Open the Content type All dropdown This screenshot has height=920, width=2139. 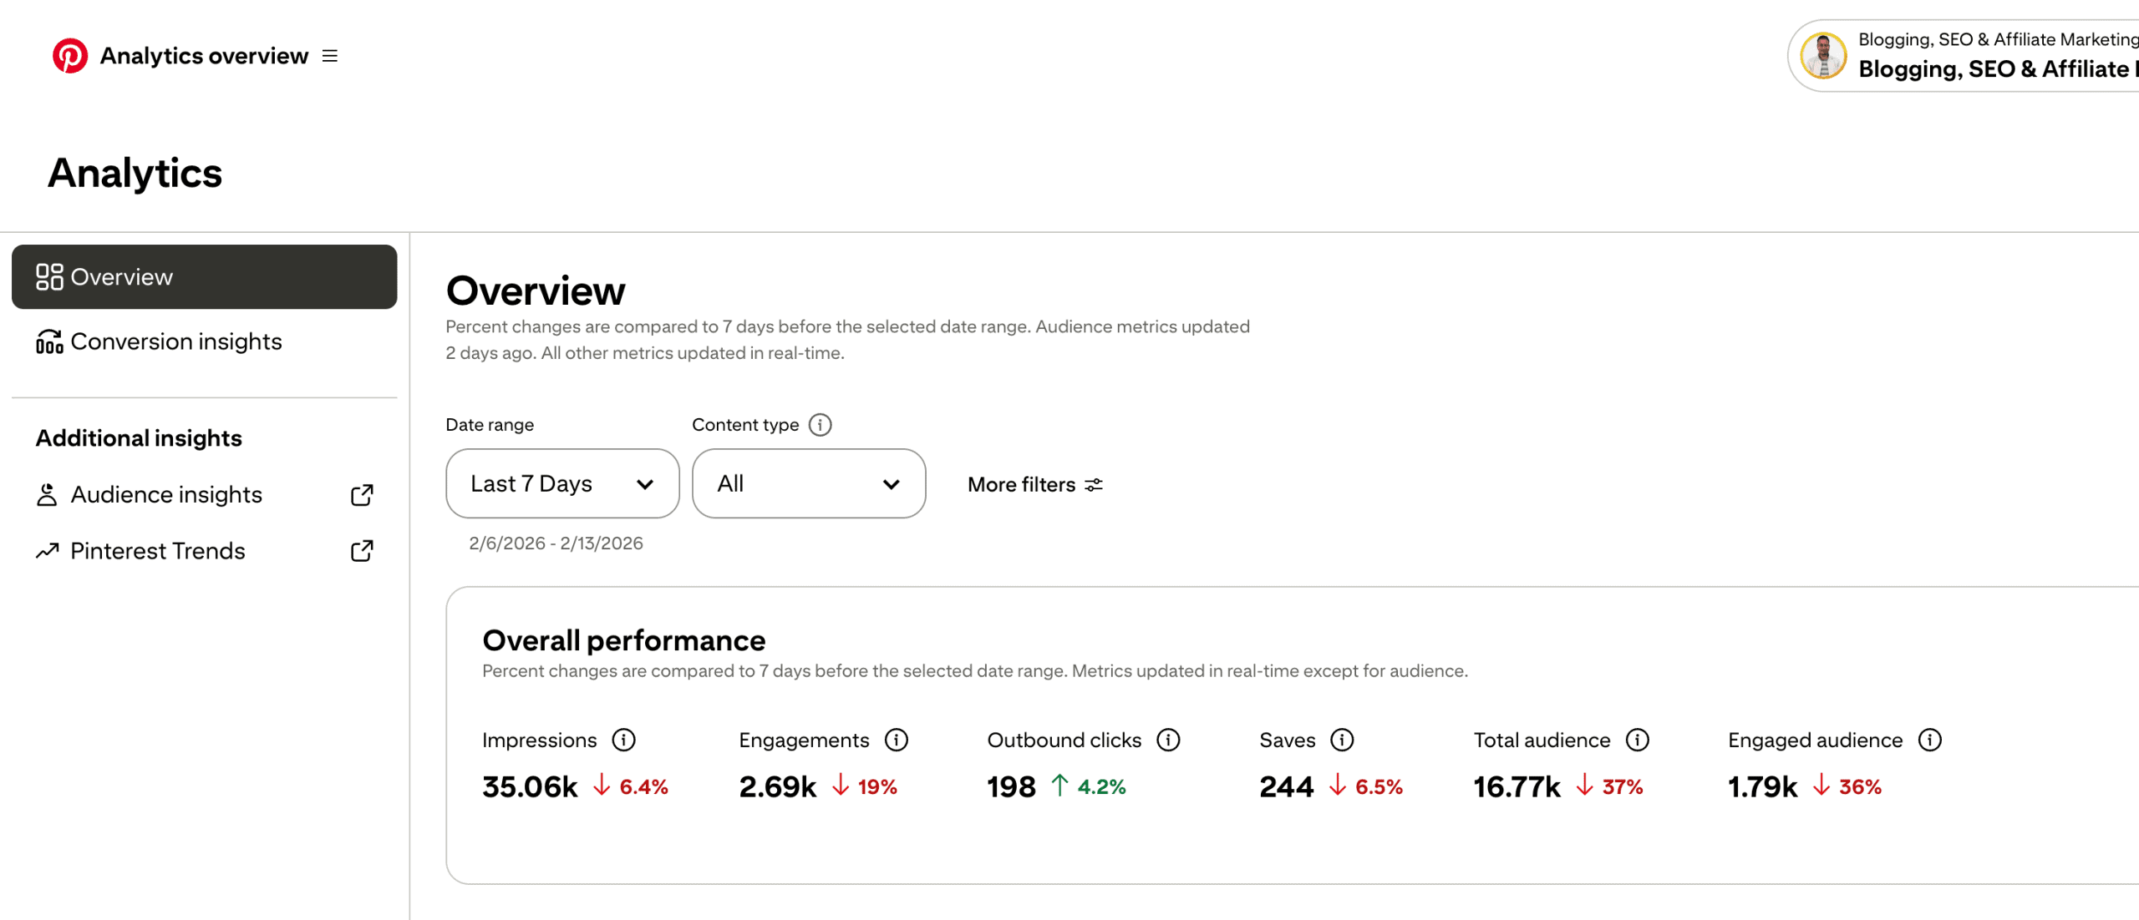point(807,483)
